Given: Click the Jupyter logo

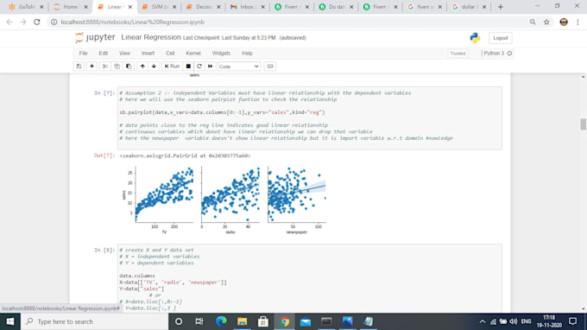Looking at the screenshot, I should click(95, 37).
